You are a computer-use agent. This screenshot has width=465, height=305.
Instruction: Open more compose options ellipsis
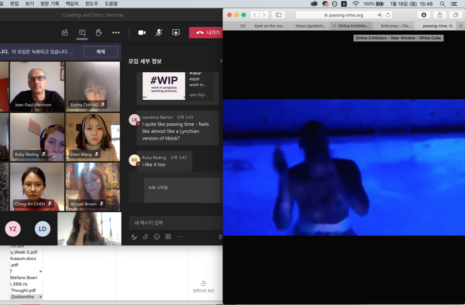tap(179, 236)
